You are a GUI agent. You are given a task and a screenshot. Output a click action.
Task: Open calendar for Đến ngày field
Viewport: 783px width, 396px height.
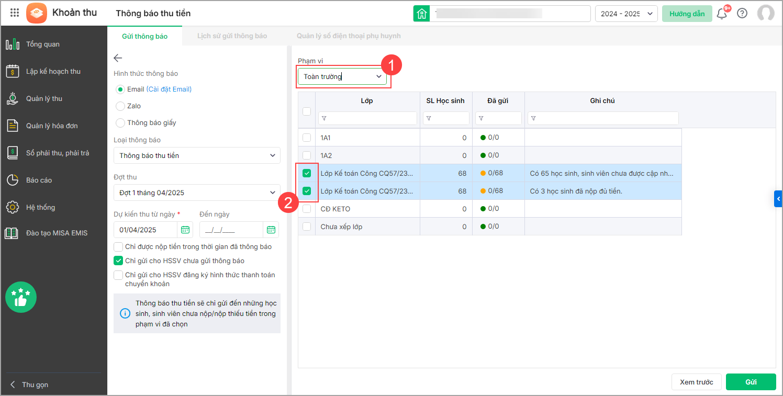click(271, 230)
